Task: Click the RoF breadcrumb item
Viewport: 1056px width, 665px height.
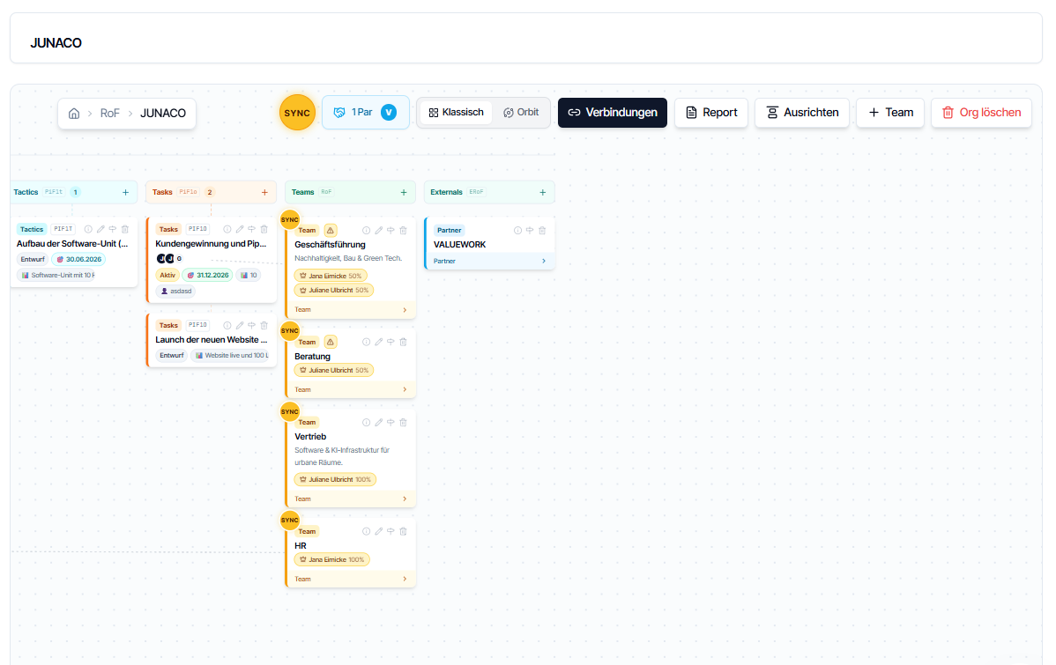Action: 110,113
